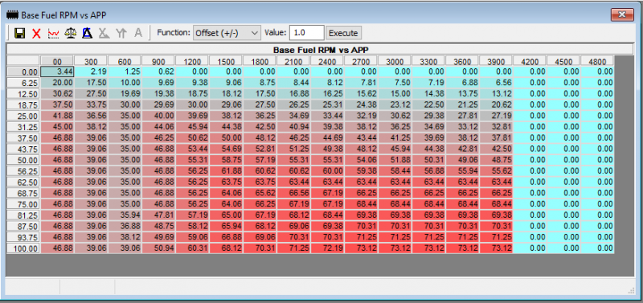The width and height of the screenshot is (643, 303).
Task: Click the cell with value 53.44
Action: 192,149
